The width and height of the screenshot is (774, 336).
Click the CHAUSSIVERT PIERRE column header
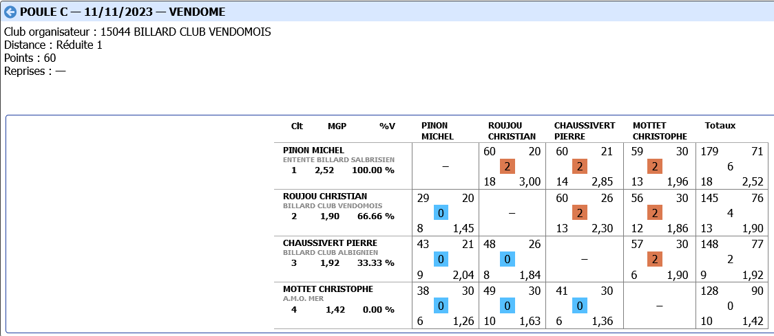[x=585, y=131]
